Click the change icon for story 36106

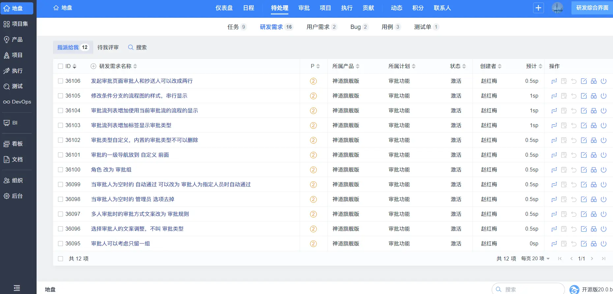pos(554,81)
